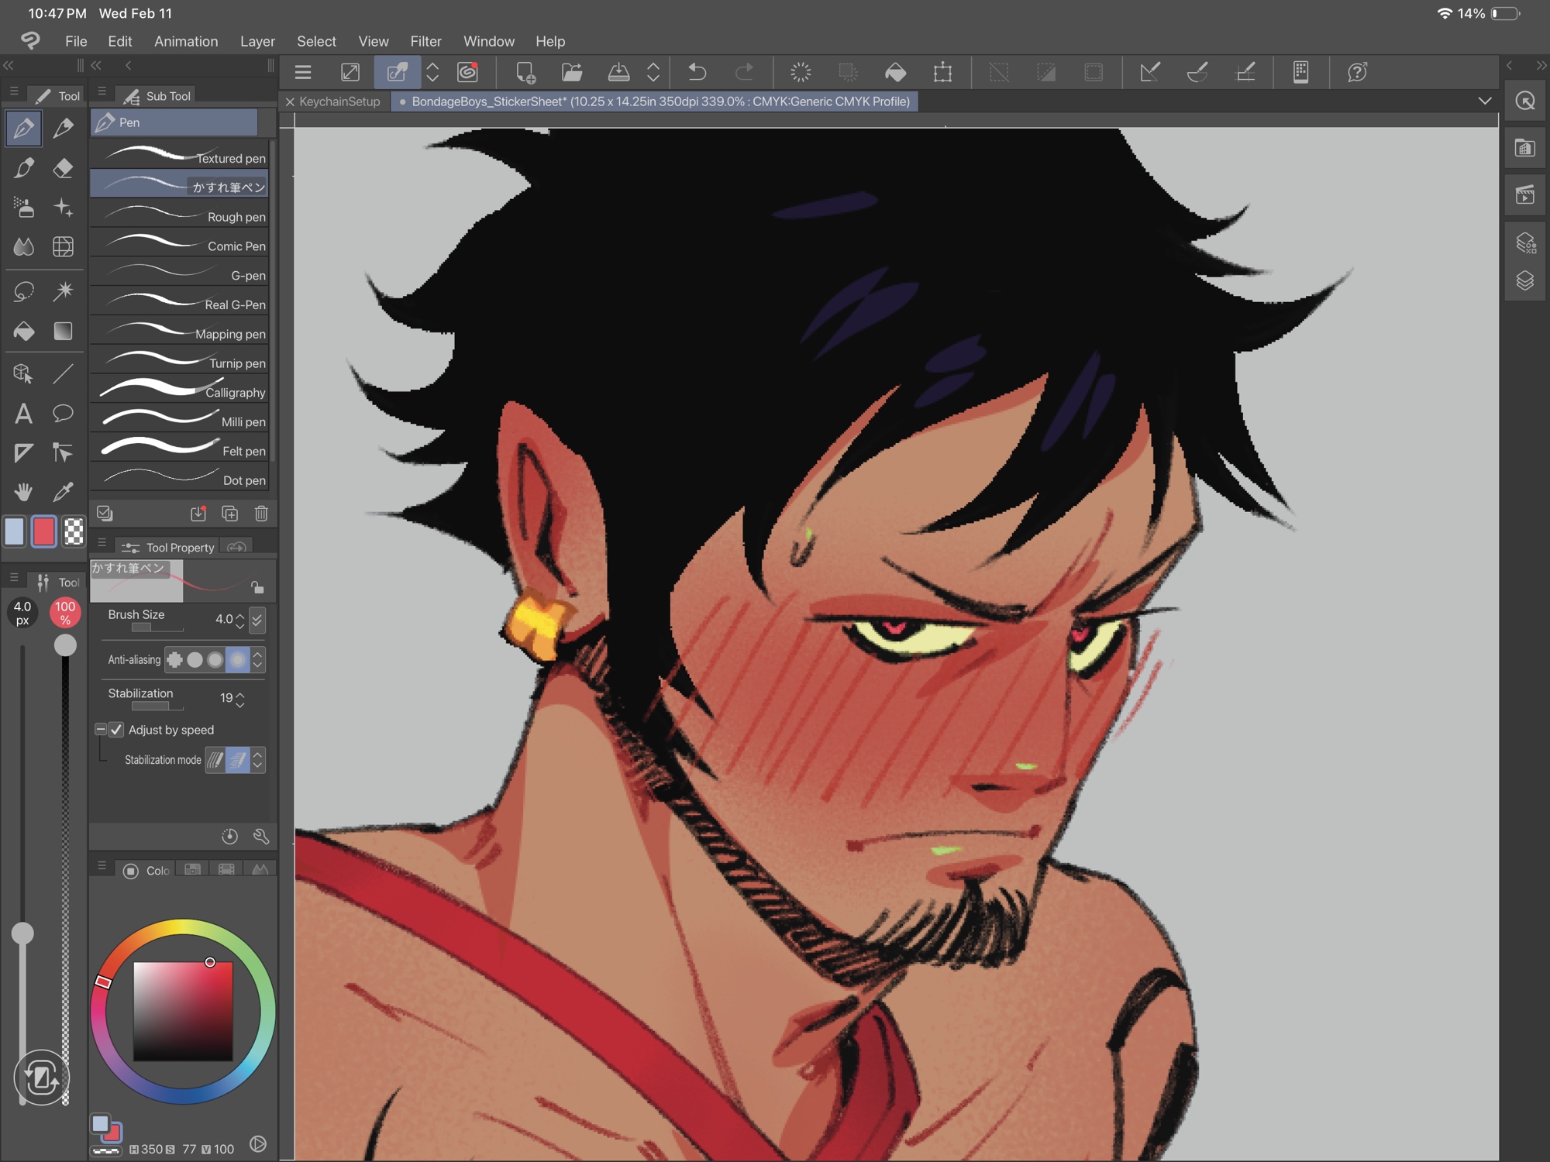Choose the Text tool
The image size is (1550, 1162).
click(24, 414)
